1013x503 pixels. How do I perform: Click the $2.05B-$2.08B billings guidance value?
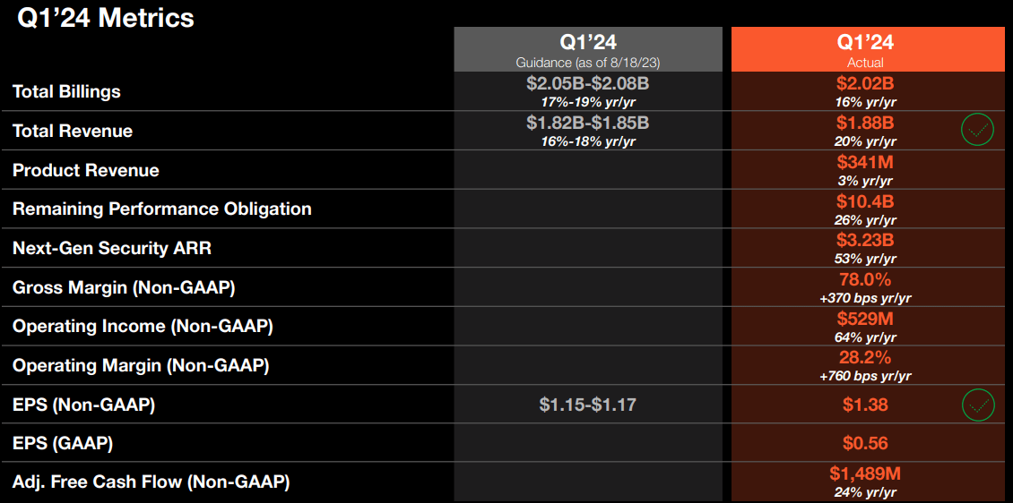coord(588,83)
